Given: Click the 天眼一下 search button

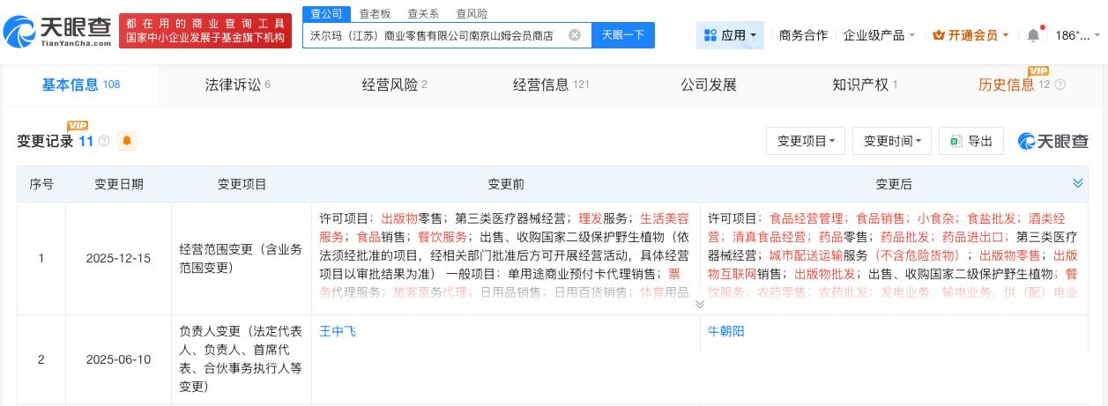Looking at the screenshot, I should [622, 35].
